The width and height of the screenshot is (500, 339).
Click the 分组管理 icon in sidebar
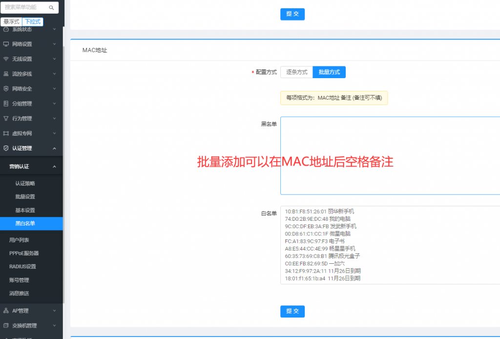point(6,104)
